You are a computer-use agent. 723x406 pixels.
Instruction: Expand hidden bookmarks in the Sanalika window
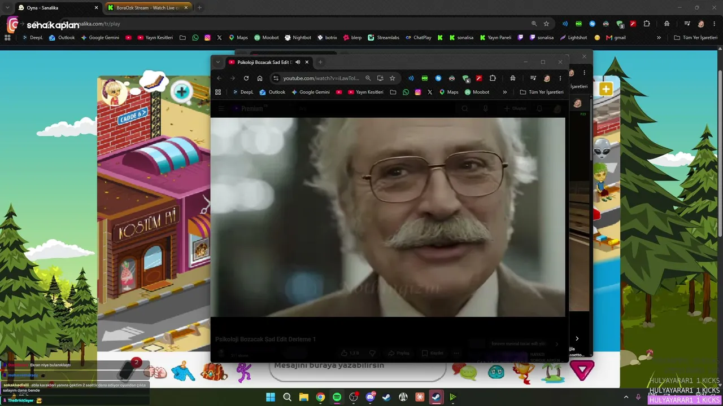coord(659,38)
